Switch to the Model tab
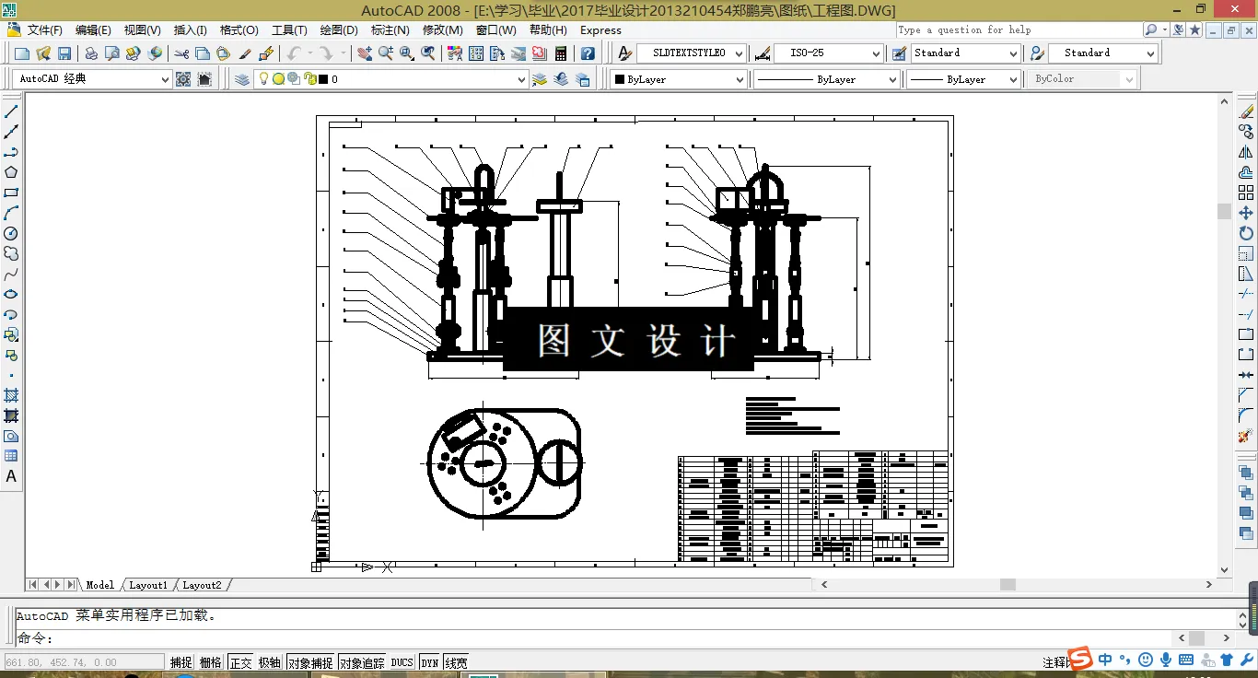The image size is (1258, 678). coord(99,585)
